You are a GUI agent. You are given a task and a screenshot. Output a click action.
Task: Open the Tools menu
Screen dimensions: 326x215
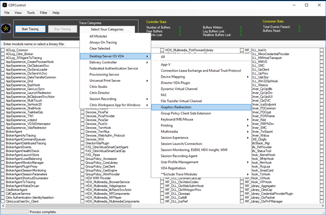point(30,12)
